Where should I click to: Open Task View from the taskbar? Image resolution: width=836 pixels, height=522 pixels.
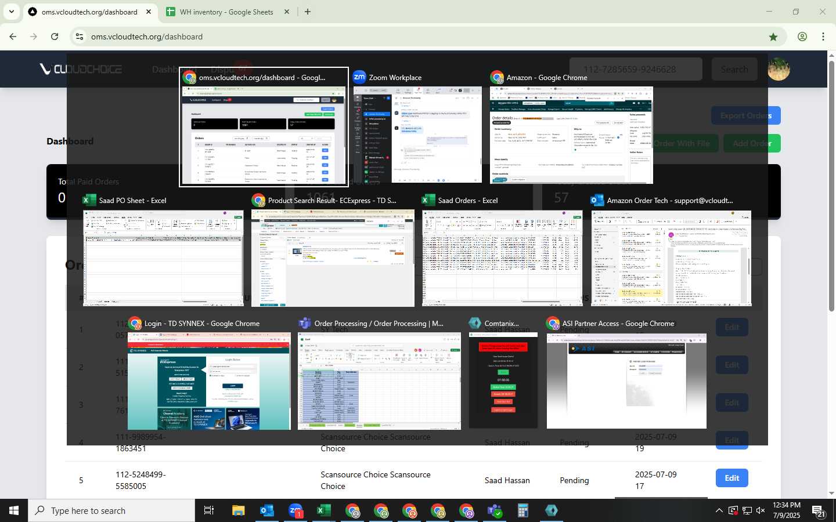click(209, 510)
